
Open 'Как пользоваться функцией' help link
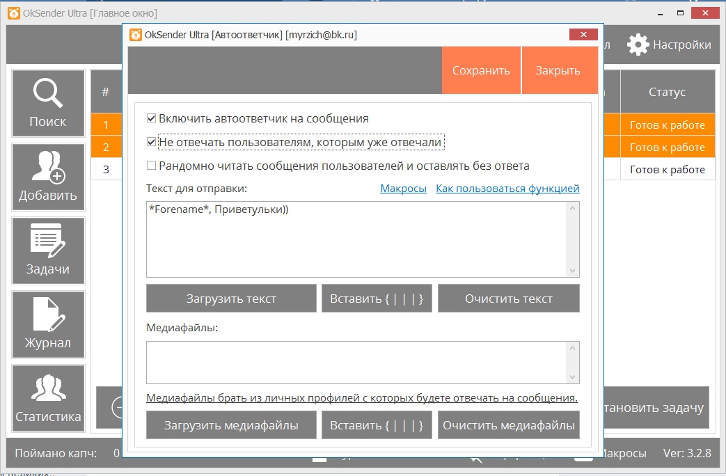pos(507,189)
